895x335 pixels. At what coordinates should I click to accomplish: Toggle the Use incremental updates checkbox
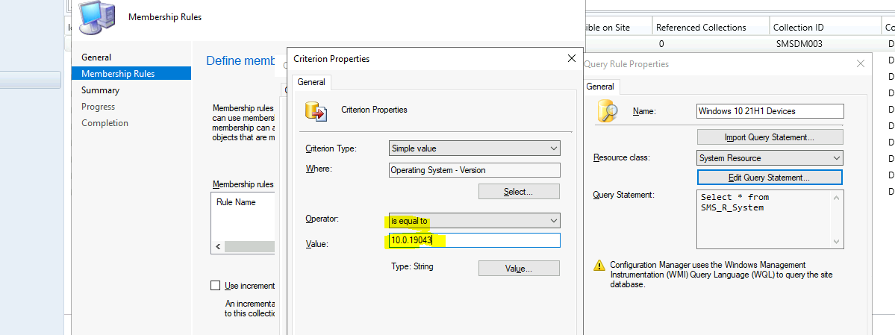click(x=215, y=285)
